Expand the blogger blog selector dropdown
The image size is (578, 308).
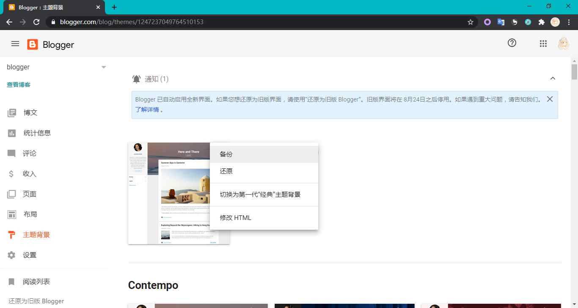103,67
